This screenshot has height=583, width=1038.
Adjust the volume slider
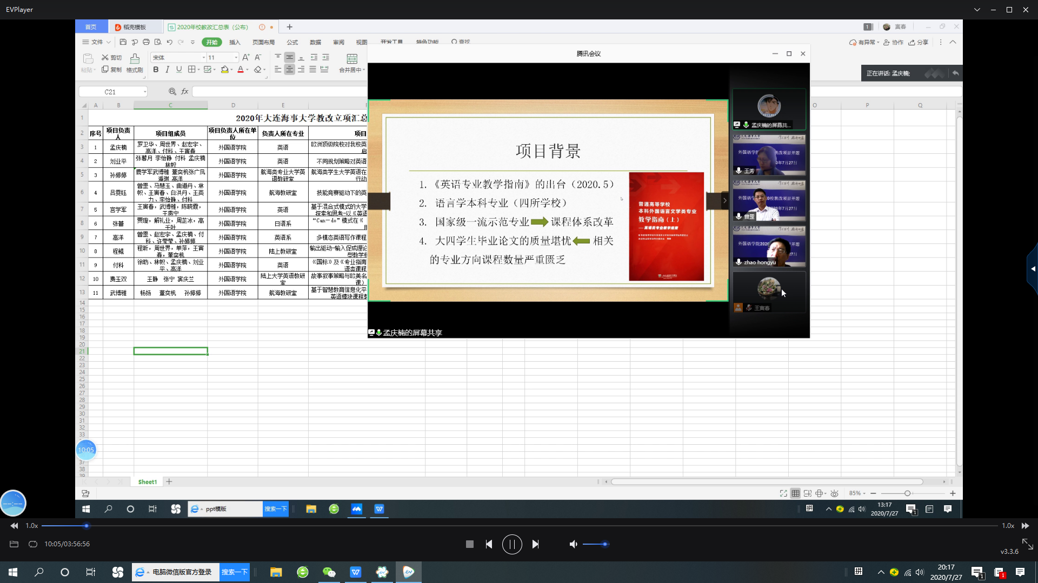[596, 544]
